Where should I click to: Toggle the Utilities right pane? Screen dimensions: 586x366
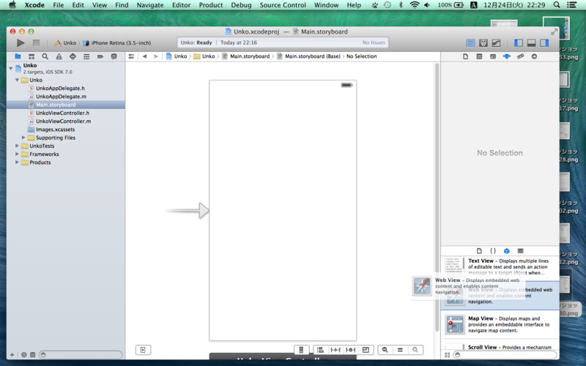point(544,43)
